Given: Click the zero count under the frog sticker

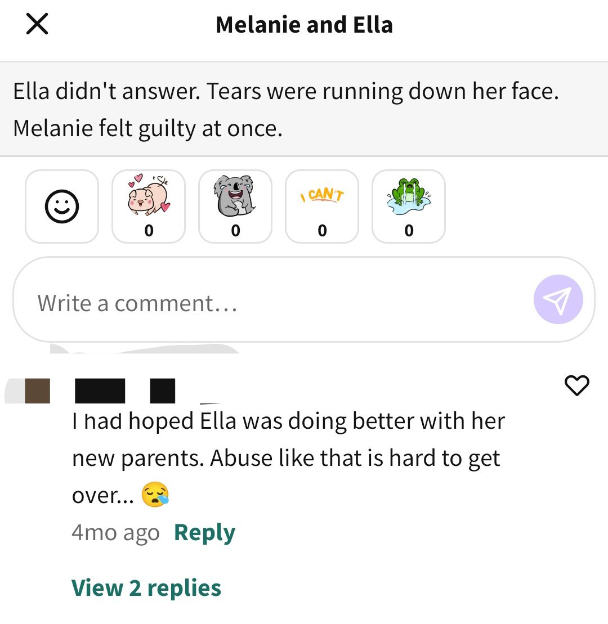Looking at the screenshot, I should coord(409,231).
